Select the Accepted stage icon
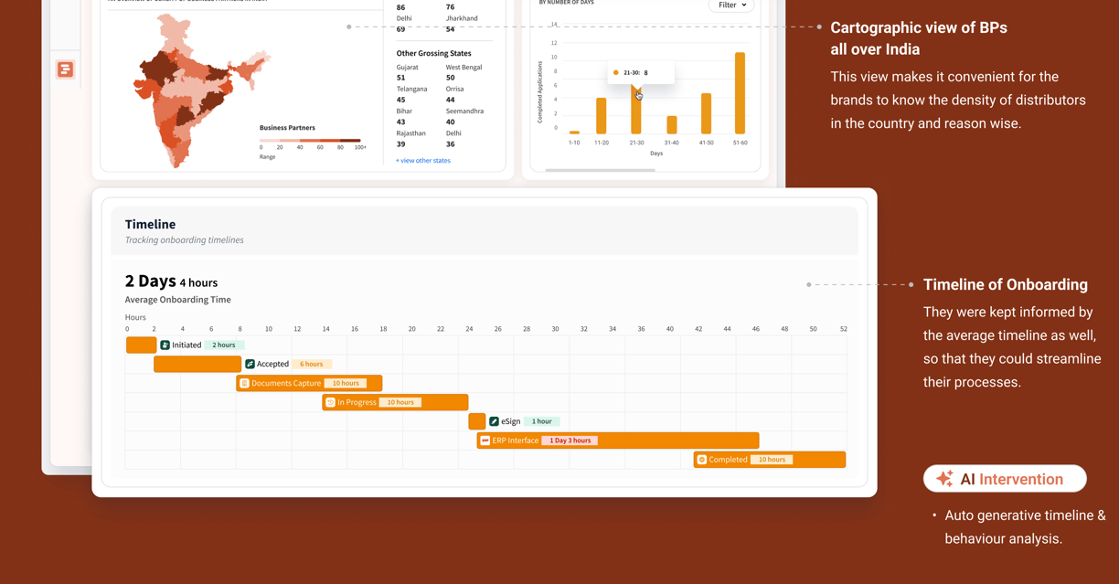Viewport: 1119px width, 584px height. click(250, 364)
